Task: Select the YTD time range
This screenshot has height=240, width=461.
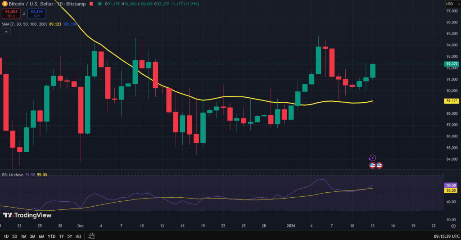Action: 51,236
